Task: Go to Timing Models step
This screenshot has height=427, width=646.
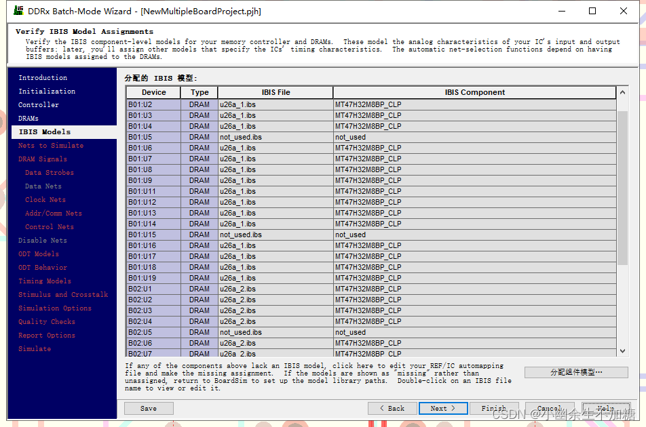Action: coord(45,281)
